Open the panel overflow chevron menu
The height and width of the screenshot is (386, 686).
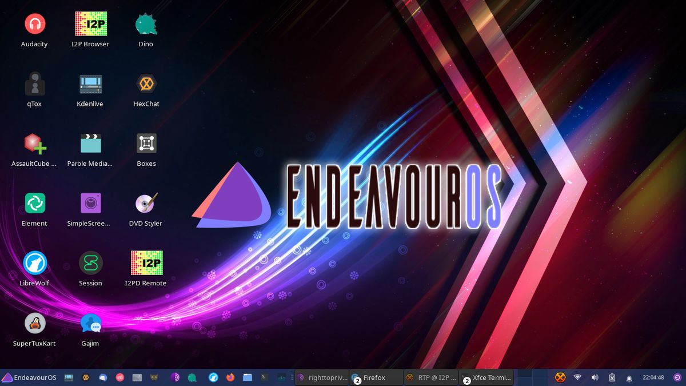(x=293, y=377)
